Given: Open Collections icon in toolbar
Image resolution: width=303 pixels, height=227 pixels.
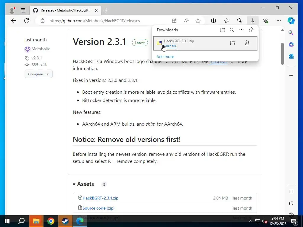Looking at the screenshot, I should pos(240,21).
